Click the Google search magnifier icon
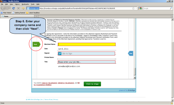 171,8
